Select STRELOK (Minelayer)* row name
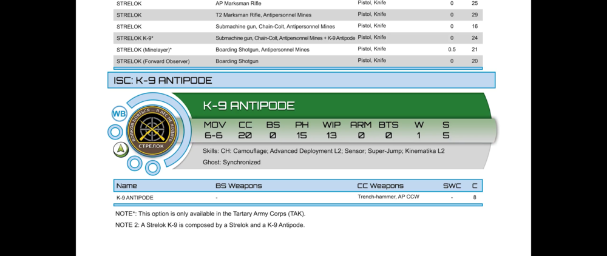Image resolution: width=607 pixels, height=256 pixels. pyautogui.click(x=144, y=50)
